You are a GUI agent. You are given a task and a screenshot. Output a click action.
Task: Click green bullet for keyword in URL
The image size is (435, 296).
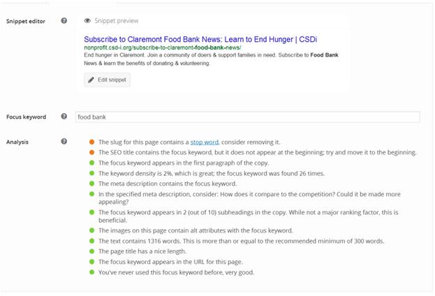click(92, 262)
